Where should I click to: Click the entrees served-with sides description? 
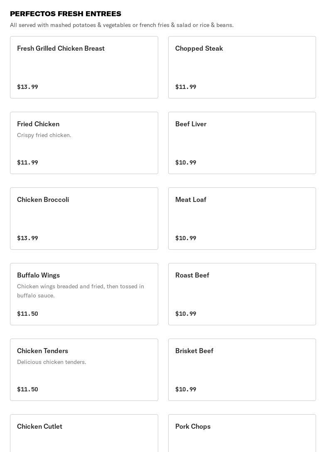[122, 25]
